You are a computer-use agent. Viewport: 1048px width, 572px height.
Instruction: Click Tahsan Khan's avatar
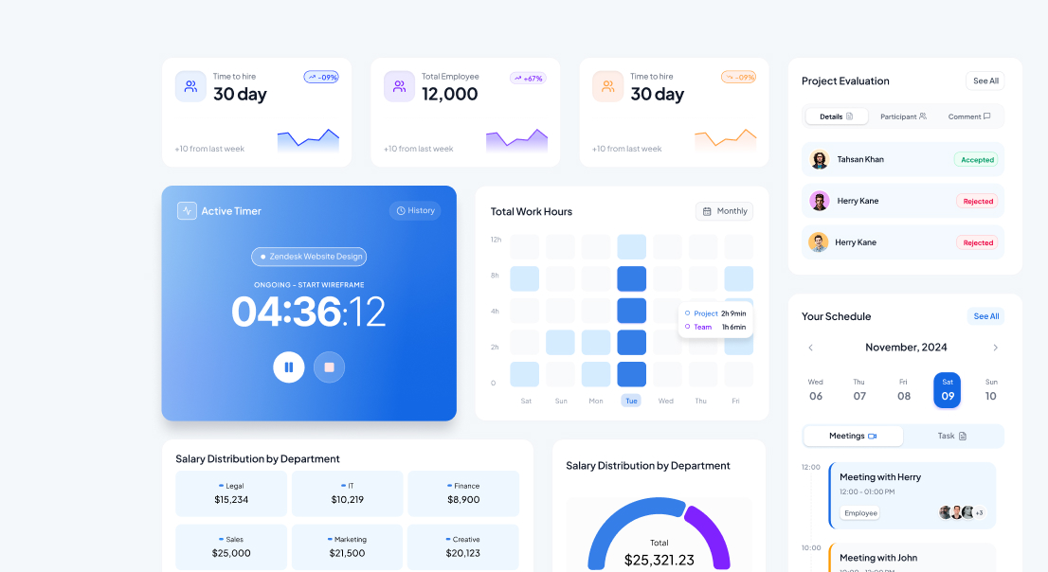pyautogui.click(x=820, y=159)
